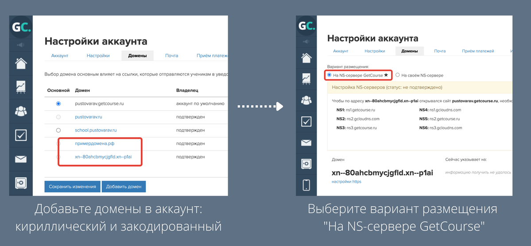The height and width of the screenshot is (246, 531).
Task: Open the checkmark tasks icon in left sidebar
Action: (21, 135)
